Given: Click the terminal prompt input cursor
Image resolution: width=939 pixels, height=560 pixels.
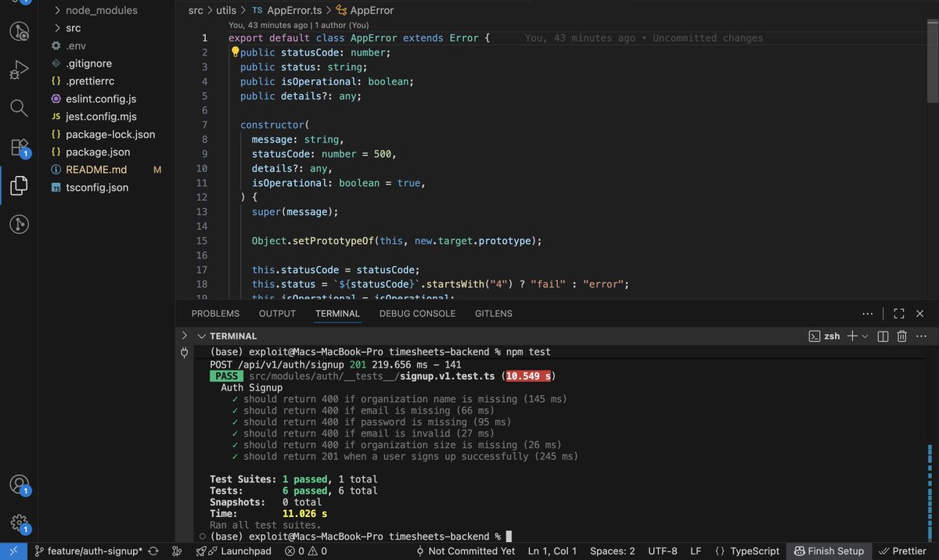Looking at the screenshot, I should 509,537.
